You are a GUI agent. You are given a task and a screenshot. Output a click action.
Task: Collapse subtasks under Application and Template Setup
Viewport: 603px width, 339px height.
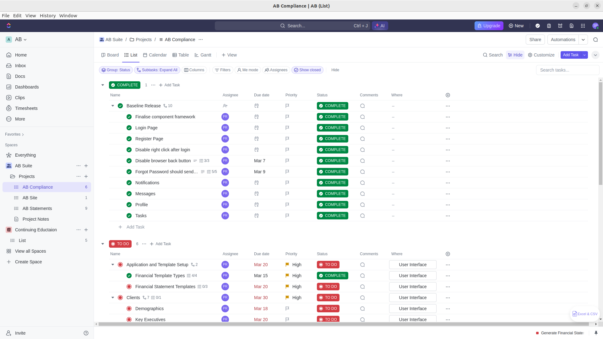113,265
